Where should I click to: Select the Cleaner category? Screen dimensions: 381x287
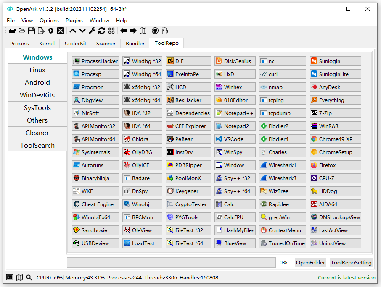point(37,133)
